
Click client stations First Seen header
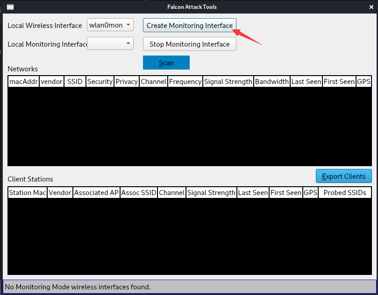286,193
